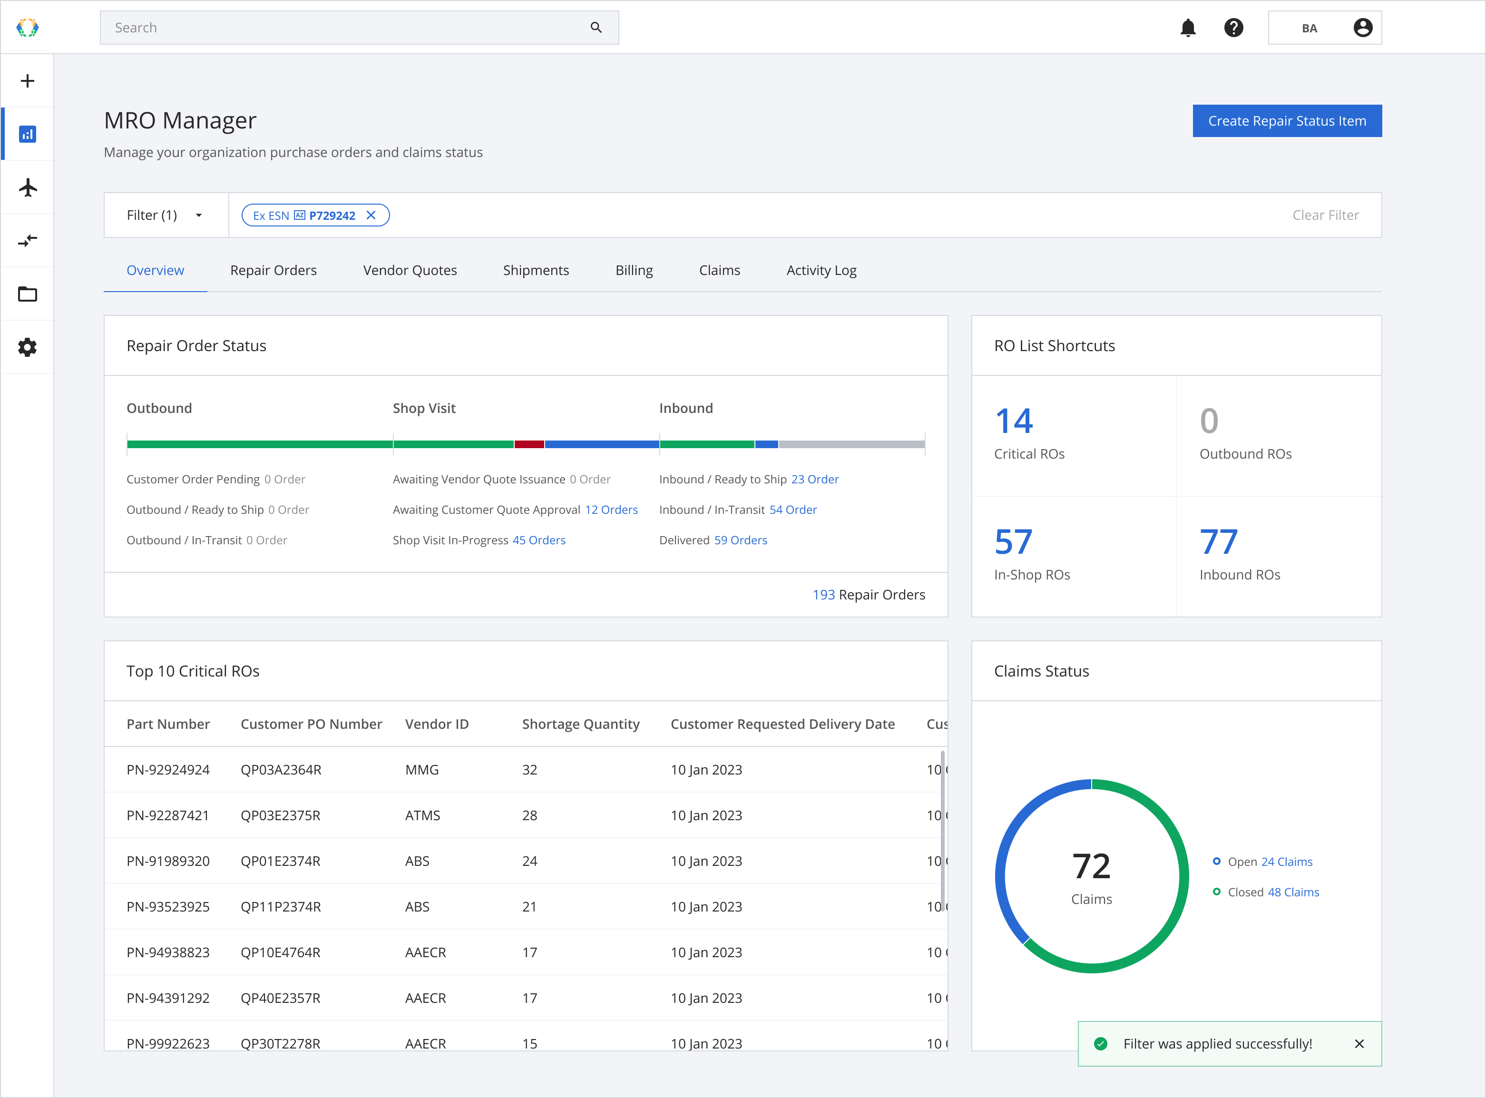1486x1098 pixels.
Task: Open the Shipments tab
Action: point(536,271)
